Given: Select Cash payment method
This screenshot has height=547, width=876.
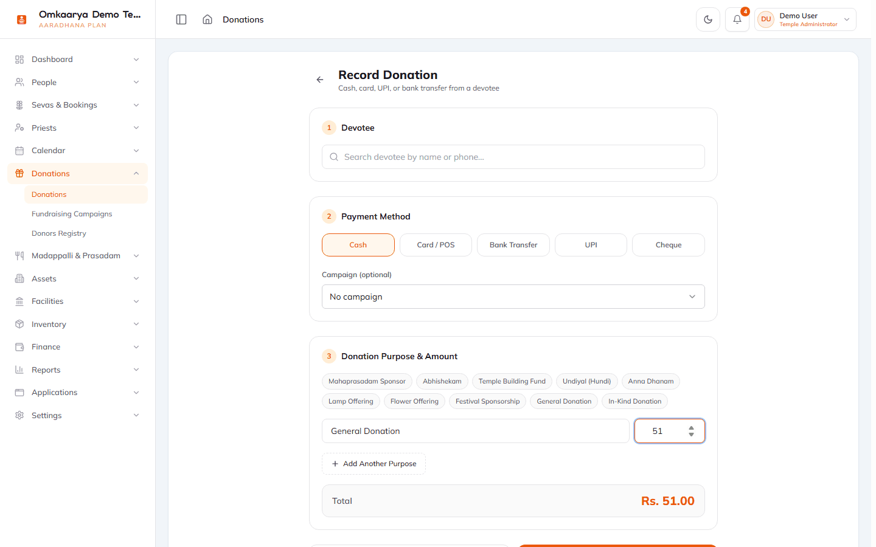Looking at the screenshot, I should coord(358,245).
